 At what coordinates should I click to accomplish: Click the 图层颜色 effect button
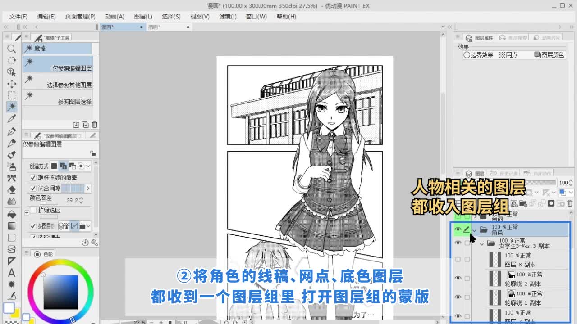pyautogui.click(x=549, y=55)
